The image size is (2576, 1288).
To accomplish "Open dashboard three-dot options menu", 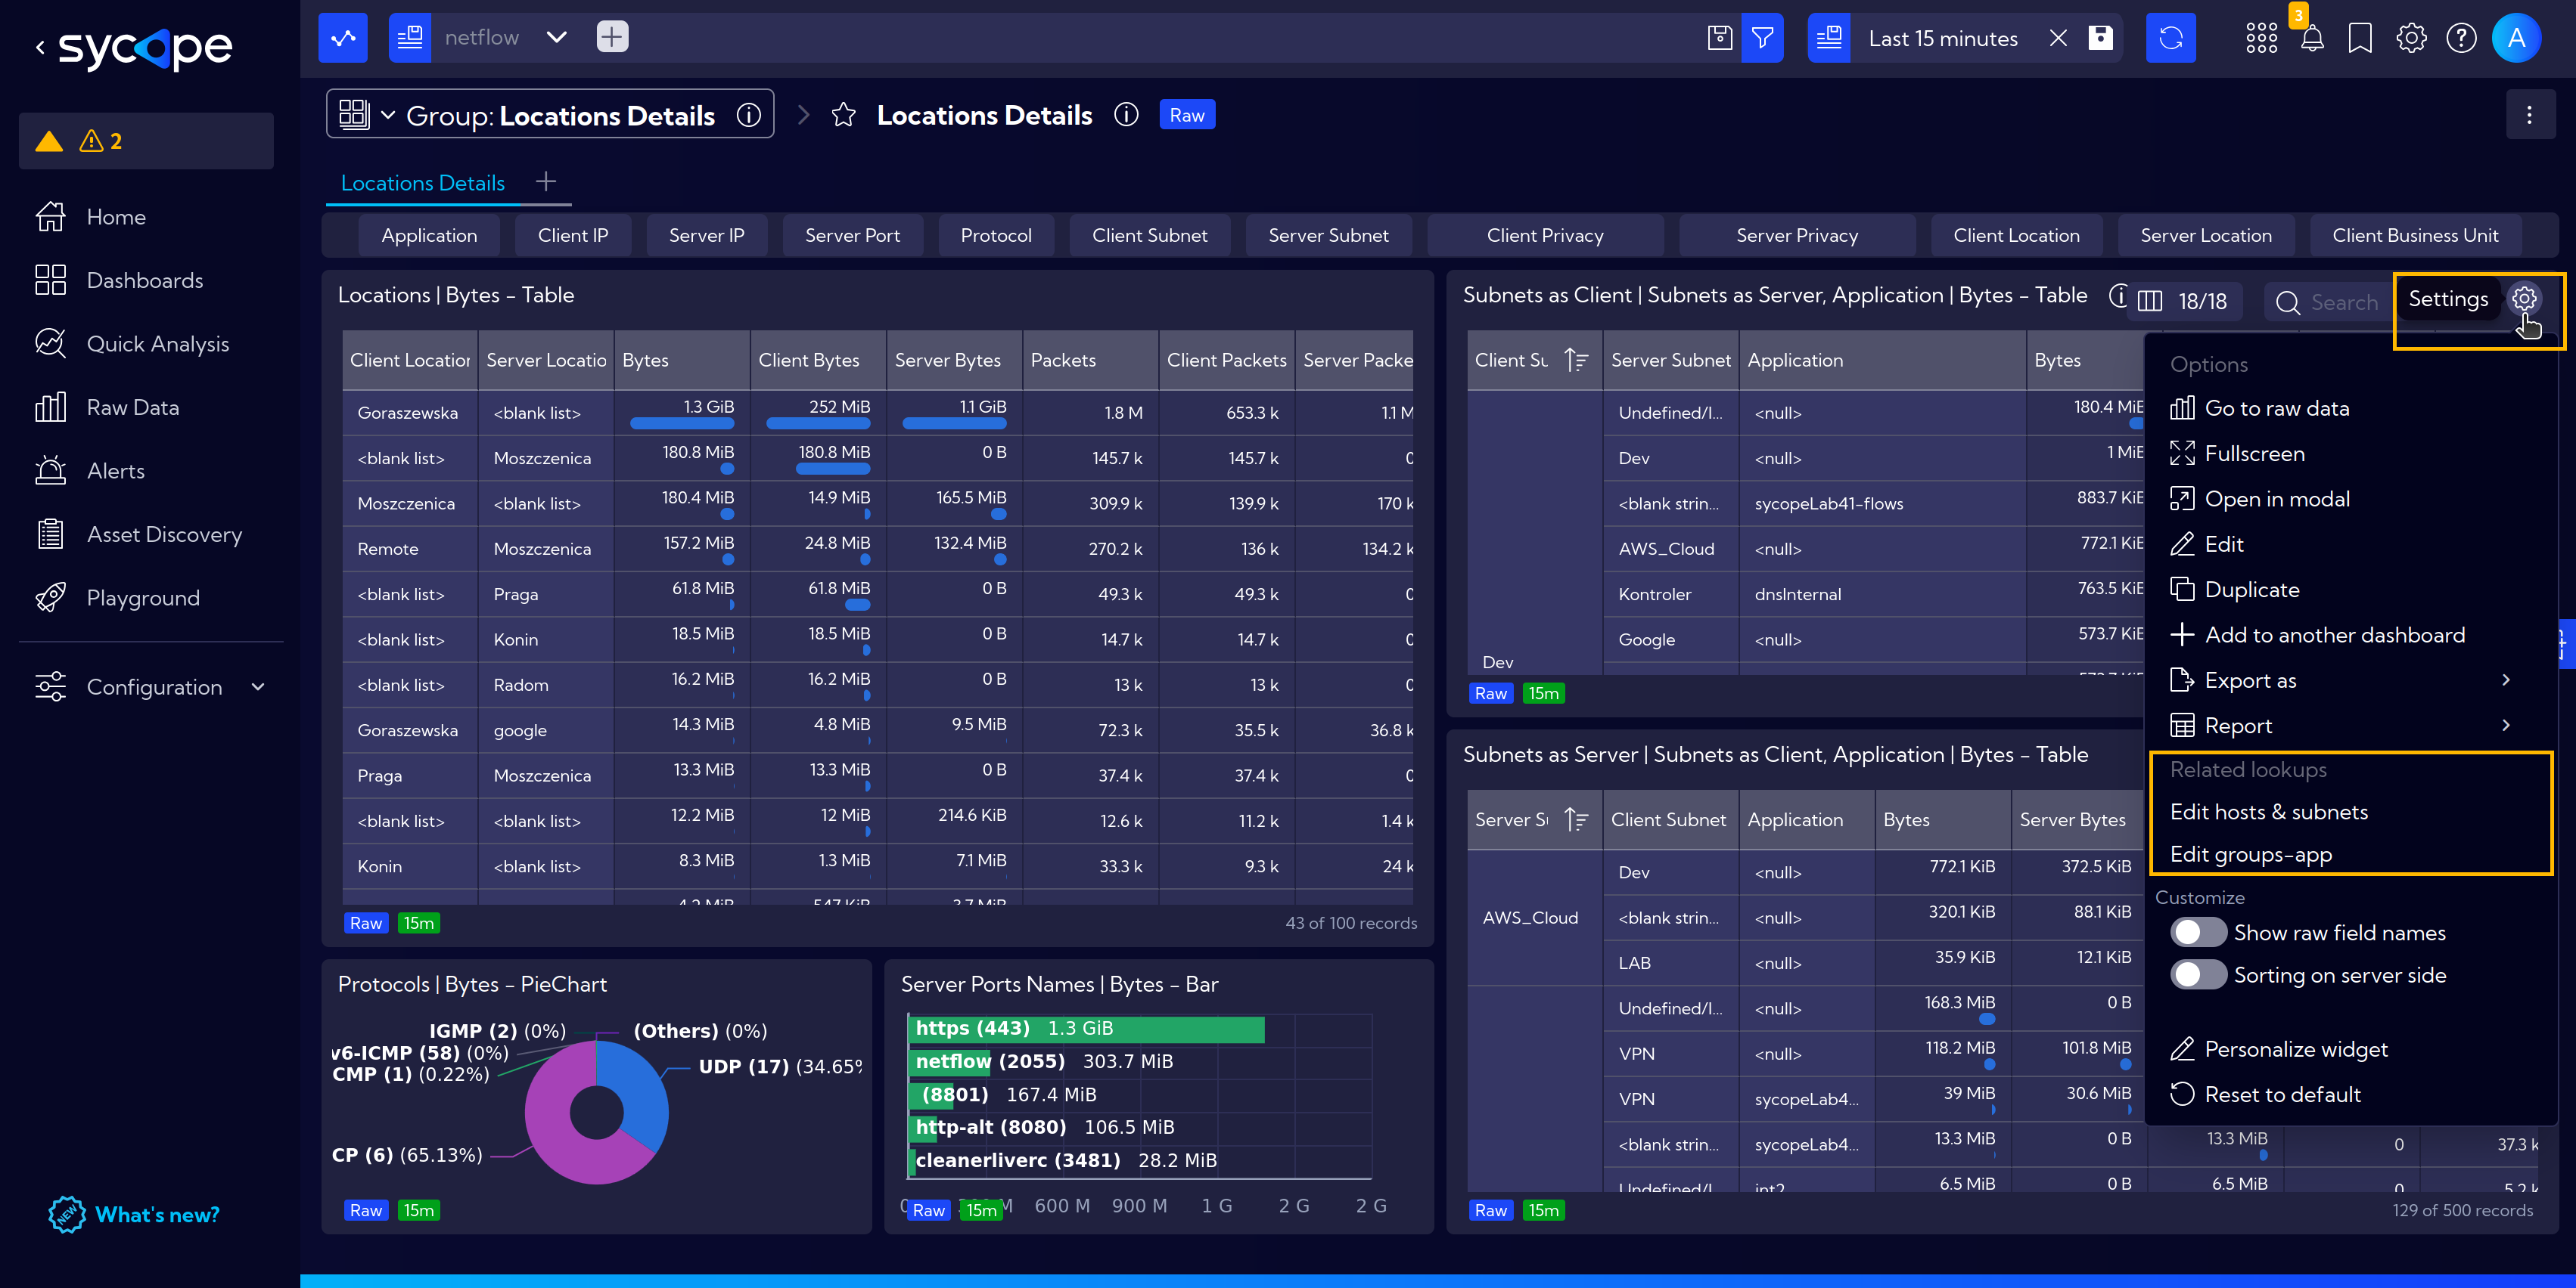I will [2530, 115].
